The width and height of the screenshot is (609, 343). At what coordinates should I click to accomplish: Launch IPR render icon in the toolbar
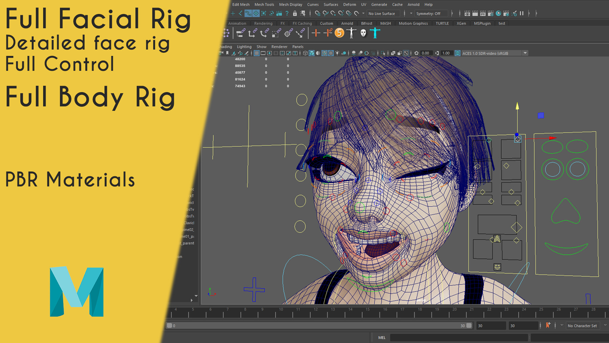point(483,13)
